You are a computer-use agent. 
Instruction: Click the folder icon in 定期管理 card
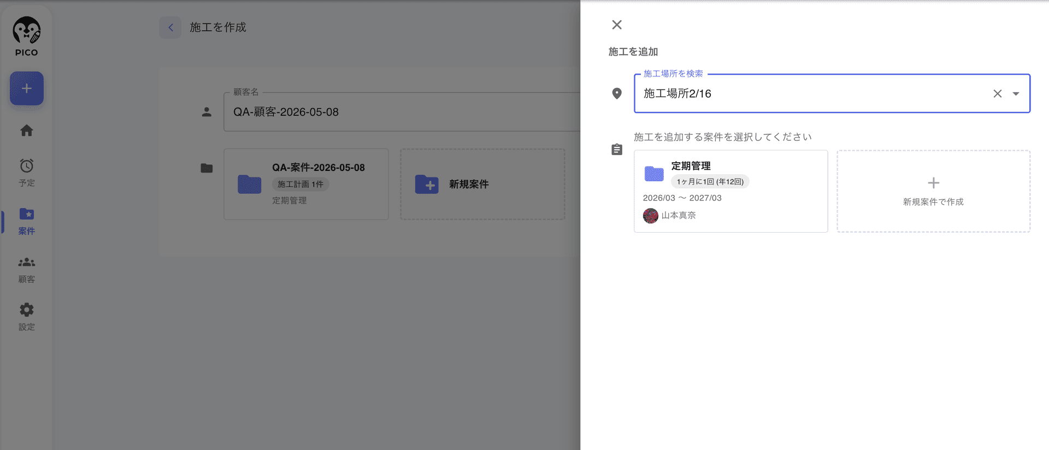pyautogui.click(x=654, y=174)
